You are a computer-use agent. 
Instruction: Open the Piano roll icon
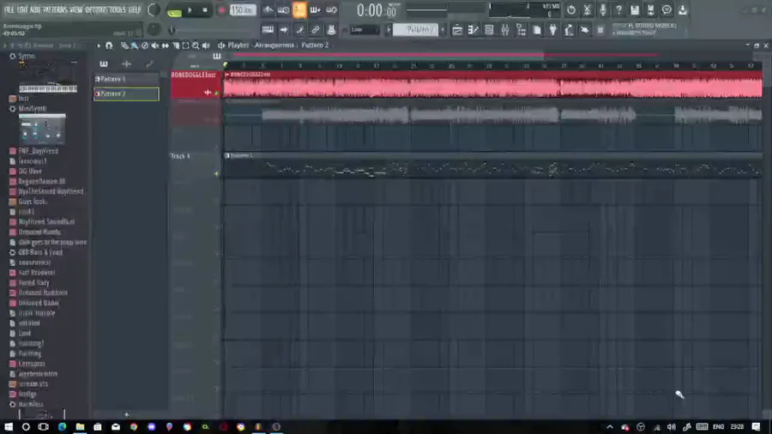pos(473,30)
